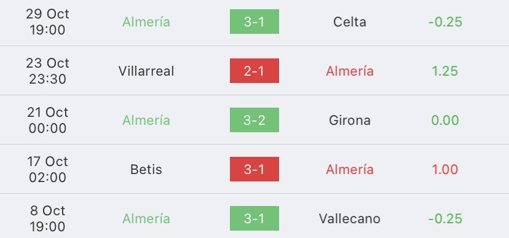Select Almería in the Betis match row
509x238 pixels.
coord(350,170)
